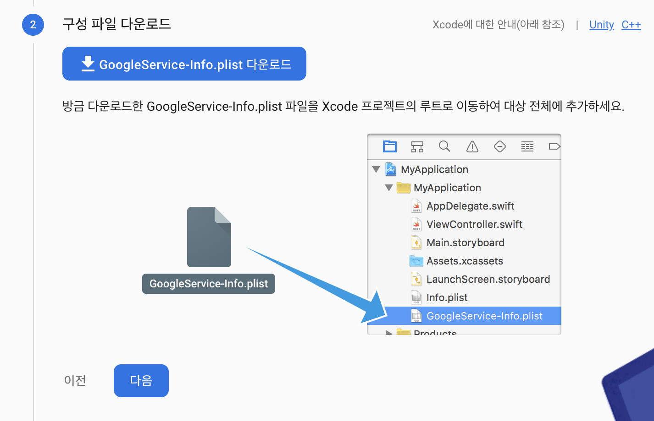Select the Xcode project navigator folder icon

click(x=390, y=146)
